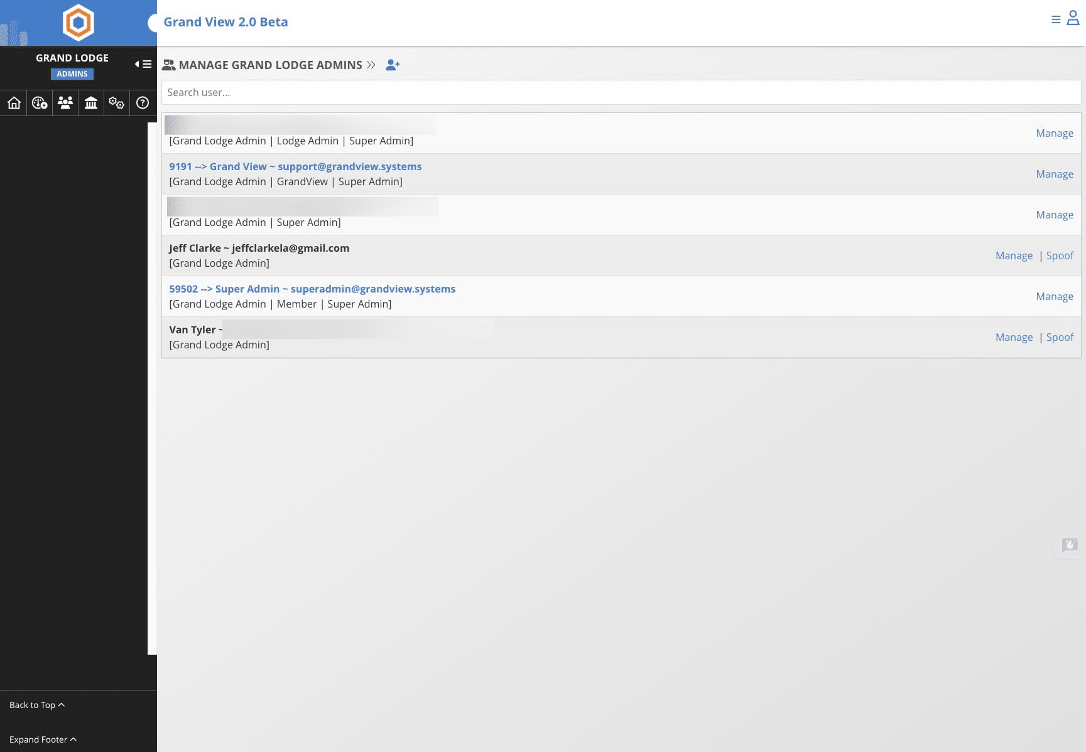Open Manage for Jeff Clarke

(1014, 255)
